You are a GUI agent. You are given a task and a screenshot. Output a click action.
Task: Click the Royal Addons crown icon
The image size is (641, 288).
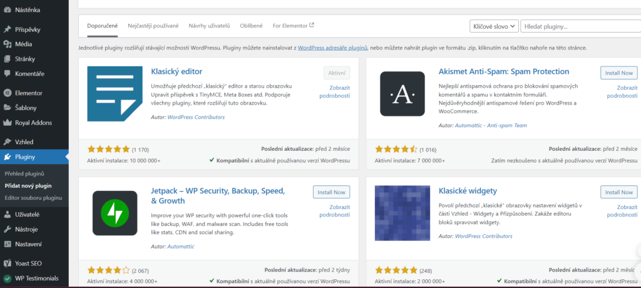[7, 123]
